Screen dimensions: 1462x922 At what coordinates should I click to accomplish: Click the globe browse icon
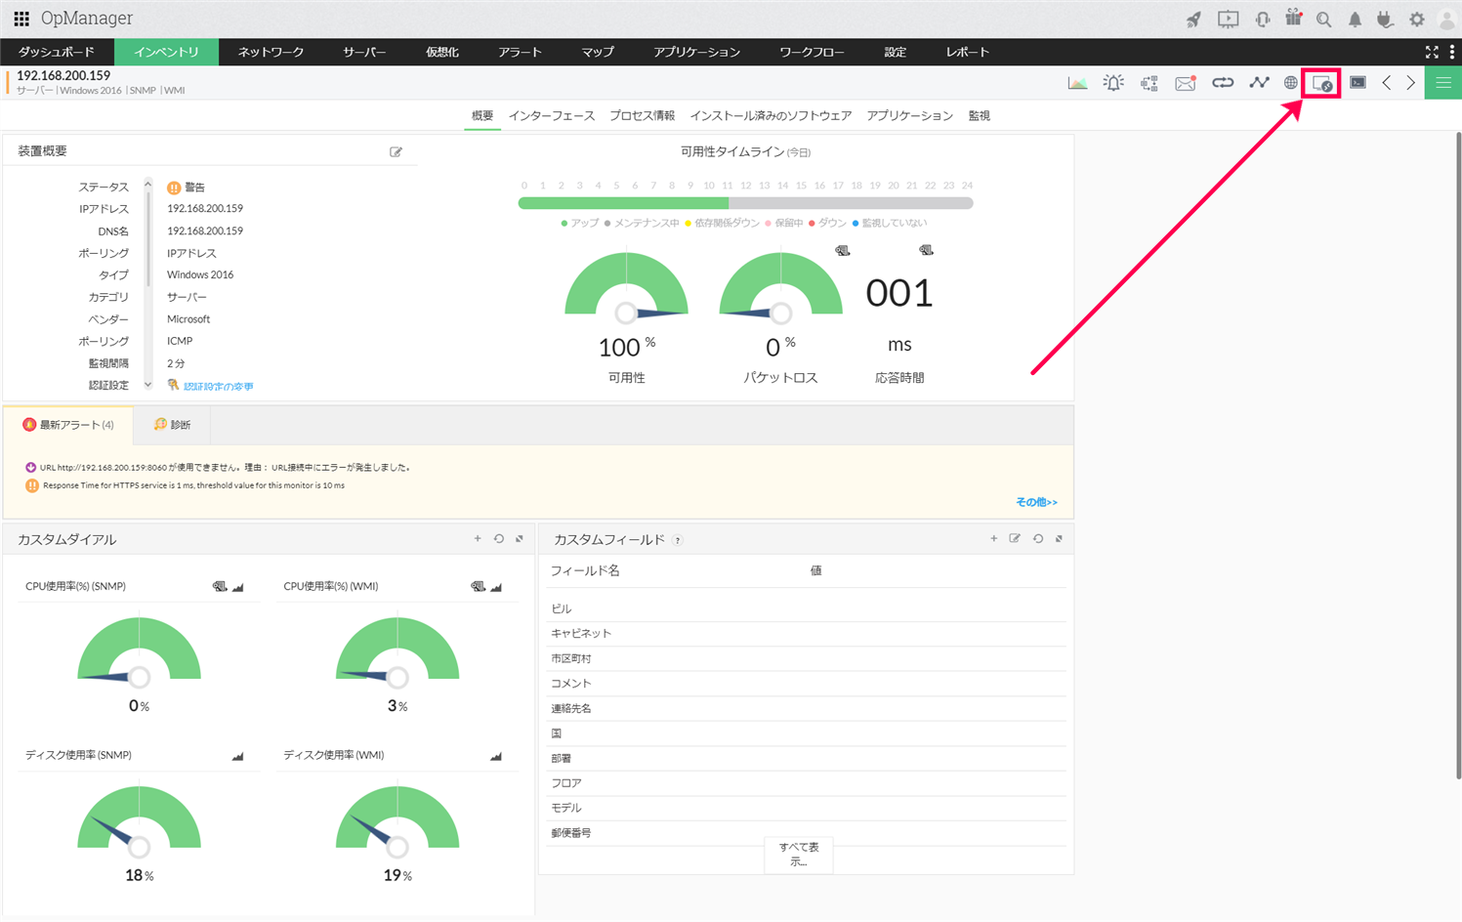[1290, 83]
